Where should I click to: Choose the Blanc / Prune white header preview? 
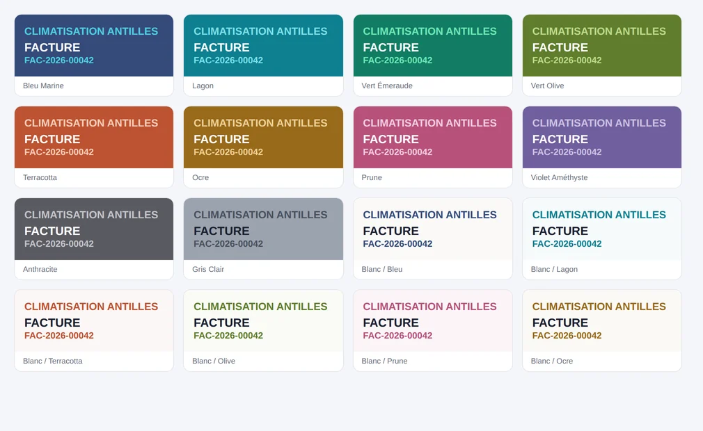click(433, 321)
